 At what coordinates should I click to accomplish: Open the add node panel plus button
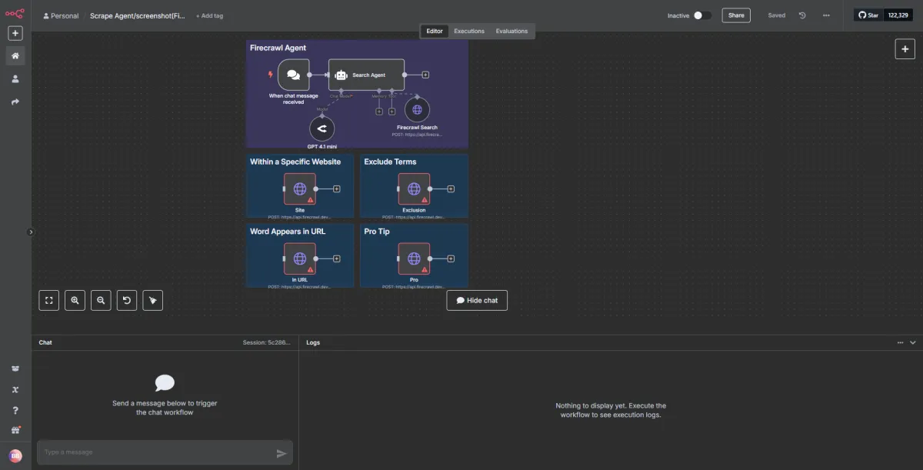tap(905, 48)
